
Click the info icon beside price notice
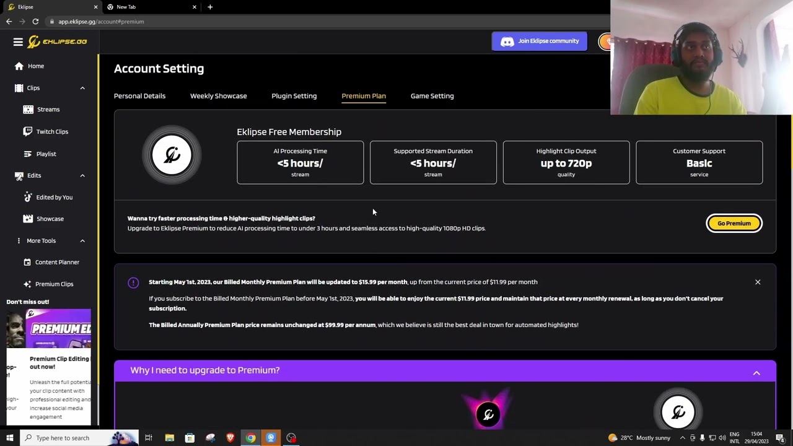click(x=133, y=282)
